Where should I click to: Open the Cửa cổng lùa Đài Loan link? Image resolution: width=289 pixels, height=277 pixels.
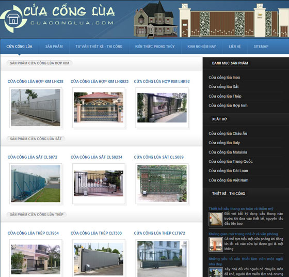click(228, 171)
